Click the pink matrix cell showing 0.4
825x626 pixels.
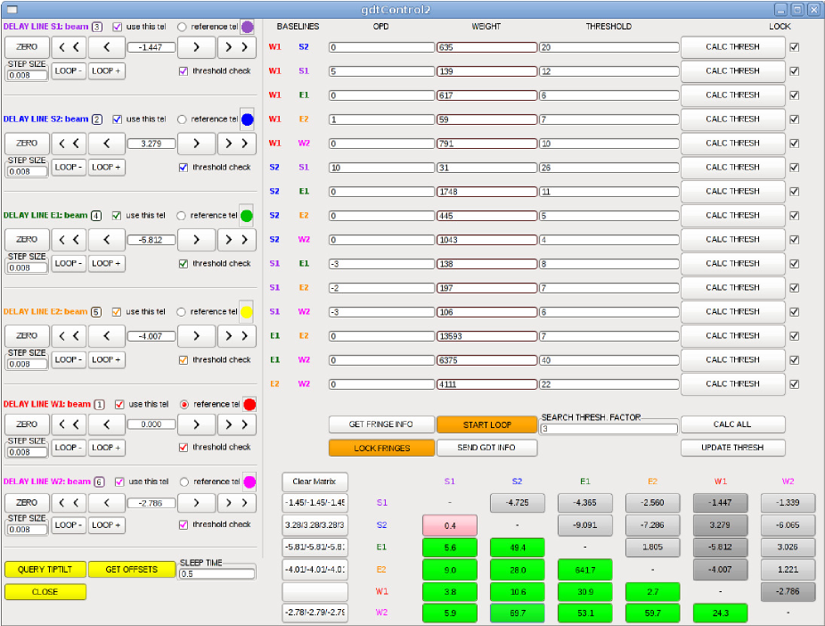(x=450, y=525)
